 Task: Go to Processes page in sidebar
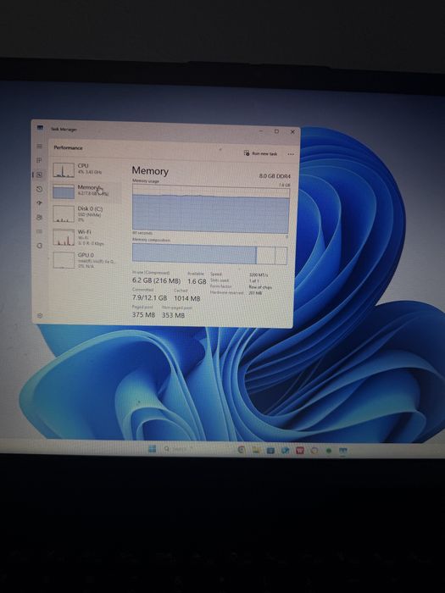point(39,160)
